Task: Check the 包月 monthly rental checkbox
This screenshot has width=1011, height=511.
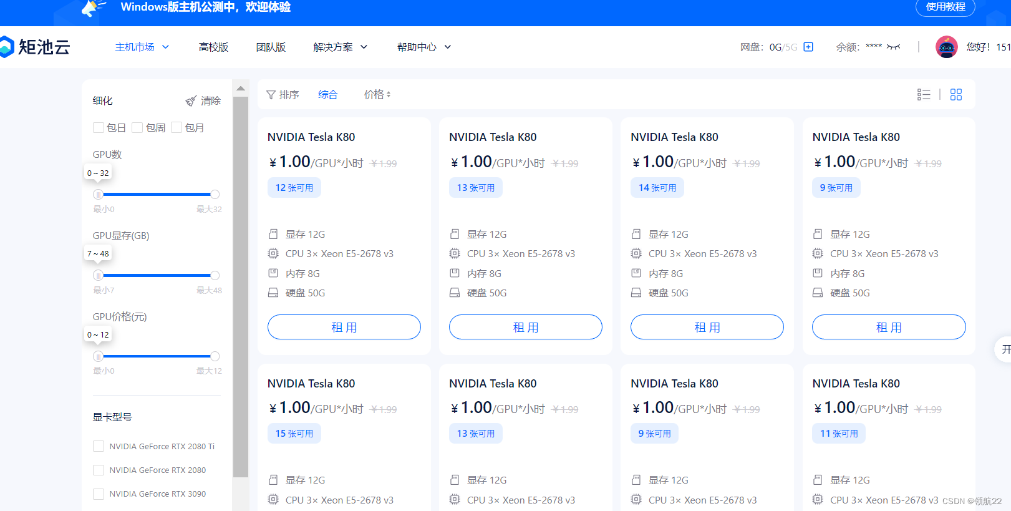Action: tap(177, 127)
